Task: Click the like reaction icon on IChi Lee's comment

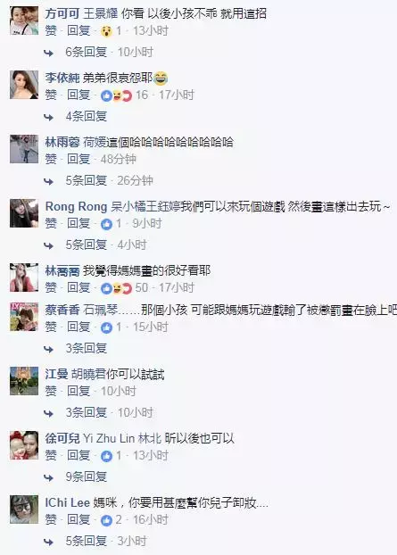Action: 106,520
